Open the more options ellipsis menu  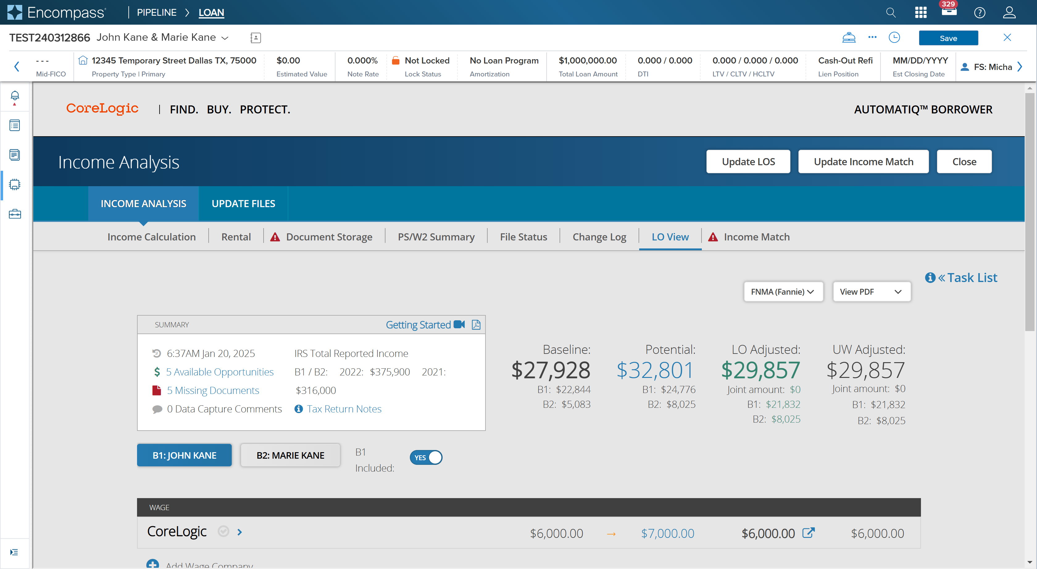872,37
